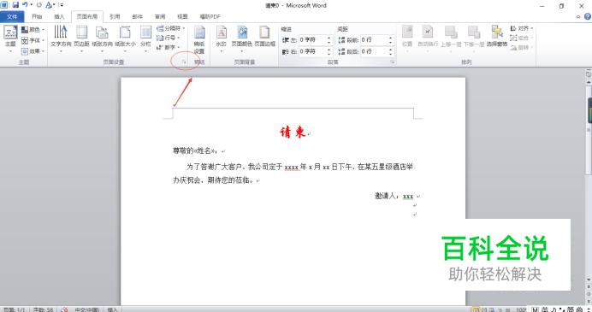Screen dimensions: 592x312
Task: Adjust the 段后 spacing spinner arrows
Action: click(391, 51)
